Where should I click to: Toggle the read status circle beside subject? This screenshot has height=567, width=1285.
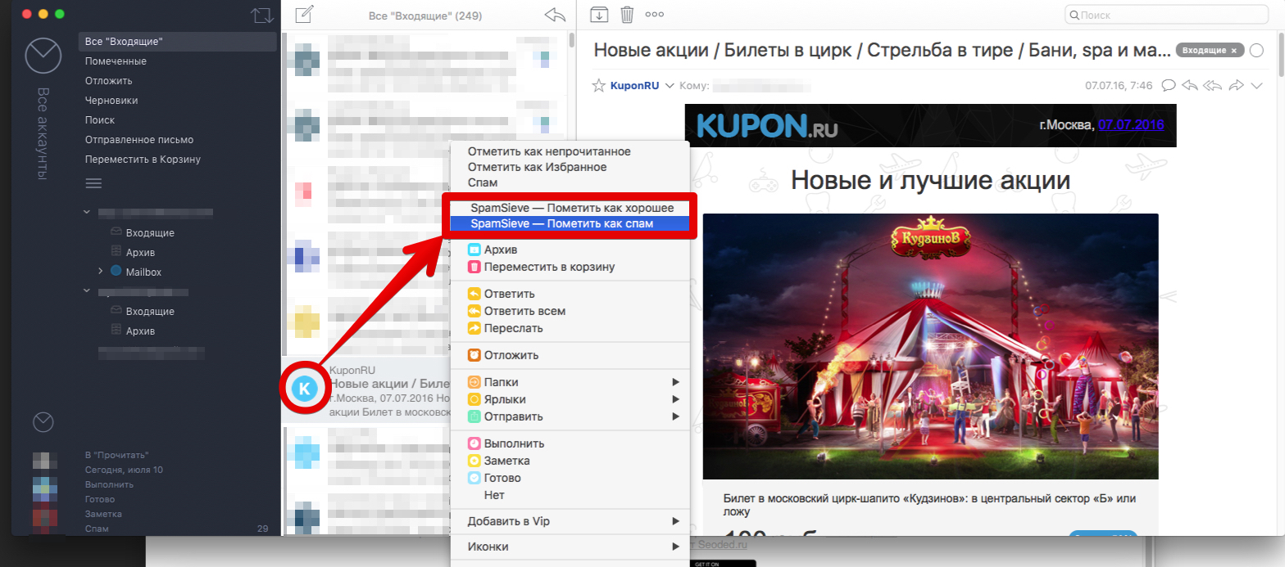1257,51
